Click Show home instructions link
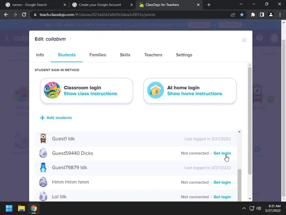This screenshot has height=215, width=286. coord(195,94)
